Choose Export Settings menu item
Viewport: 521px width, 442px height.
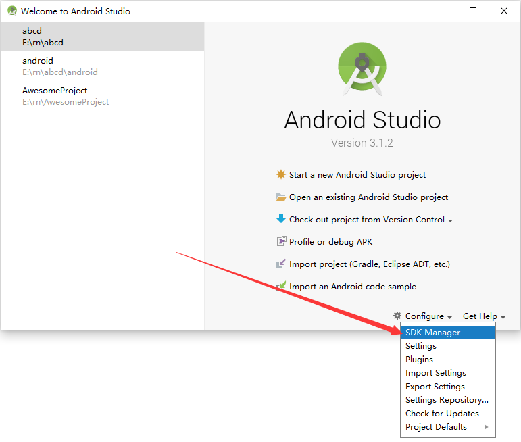pos(435,387)
